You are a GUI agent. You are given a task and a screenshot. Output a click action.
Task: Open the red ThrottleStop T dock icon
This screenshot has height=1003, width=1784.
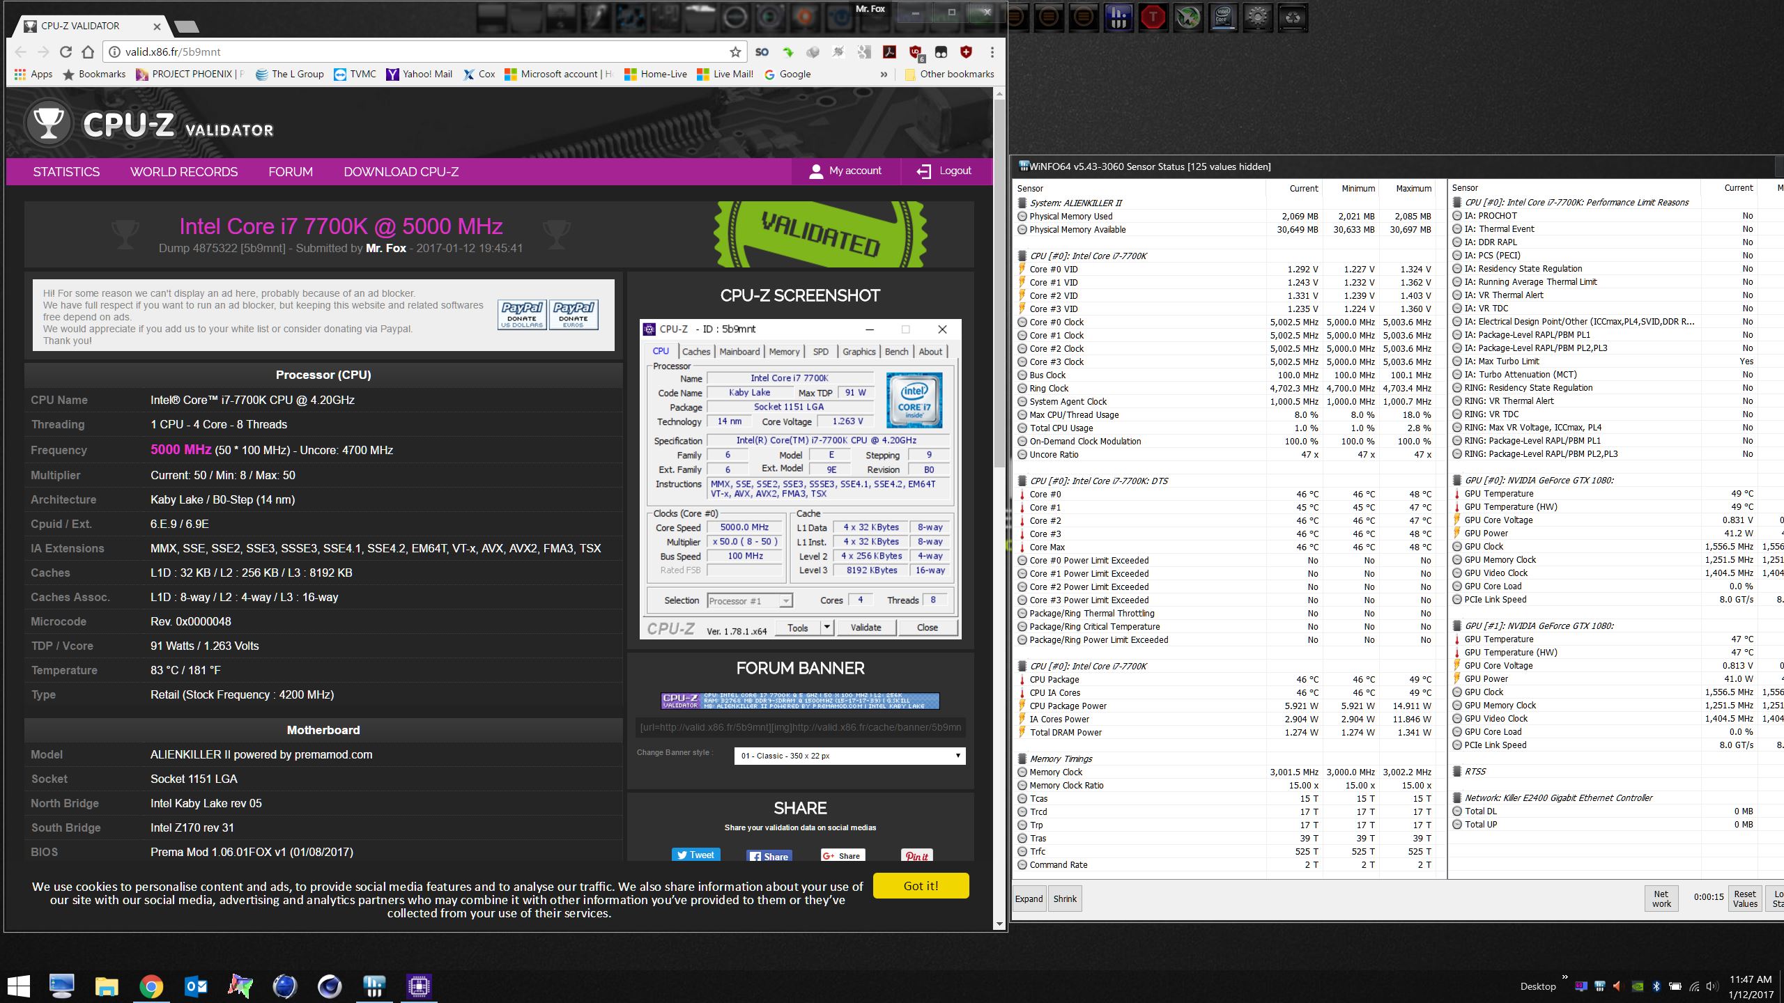coord(1153,17)
